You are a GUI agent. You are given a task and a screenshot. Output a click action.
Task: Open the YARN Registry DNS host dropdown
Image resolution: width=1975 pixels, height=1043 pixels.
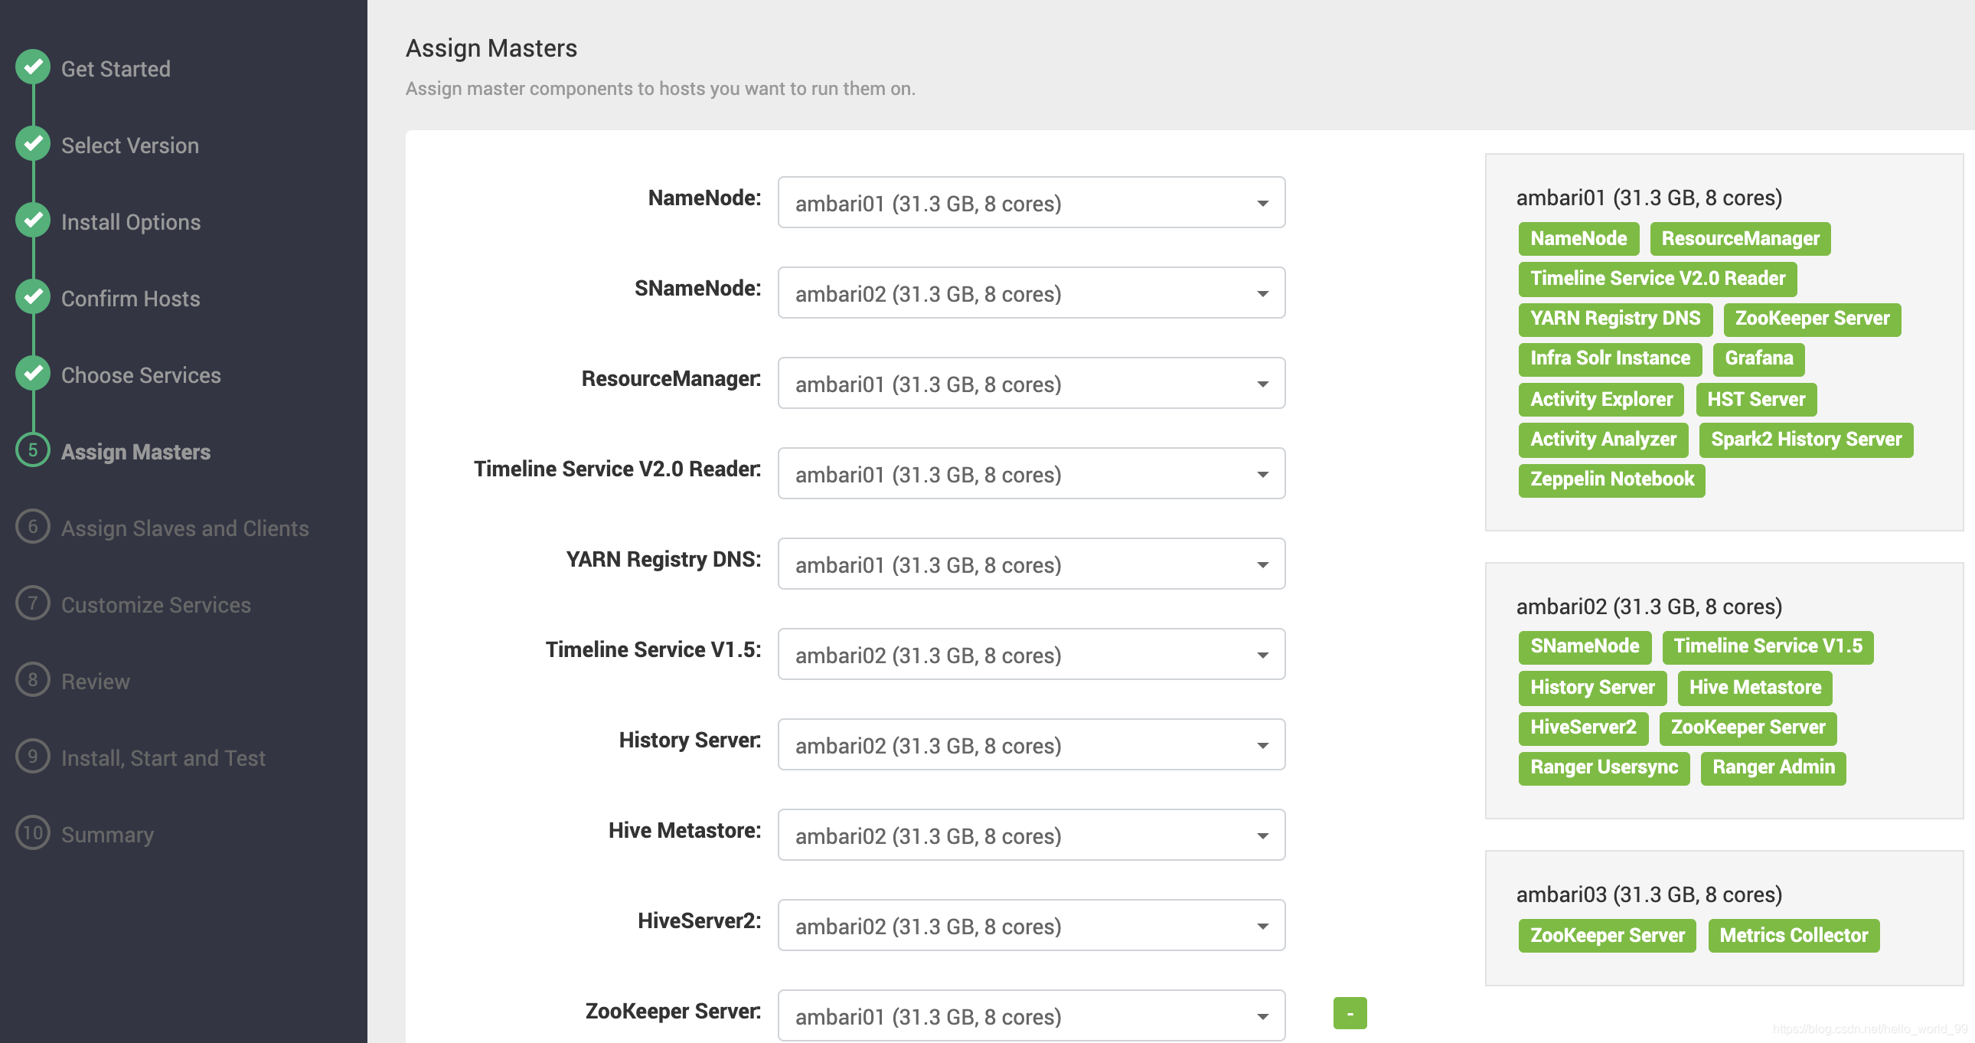coord(1031,564)
